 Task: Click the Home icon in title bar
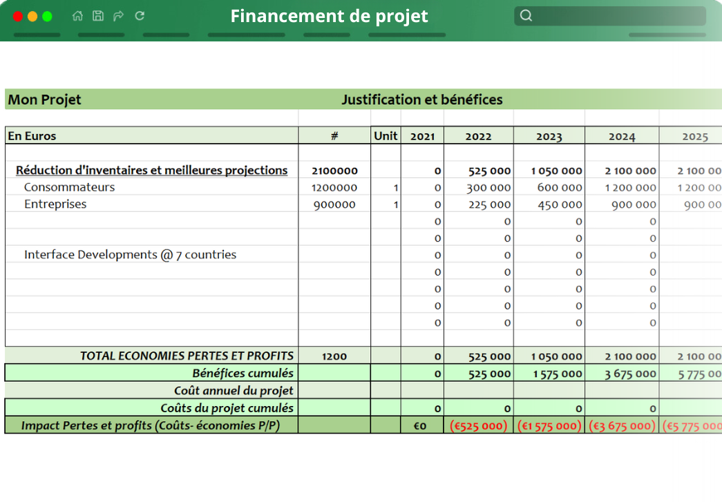point(77,16)
